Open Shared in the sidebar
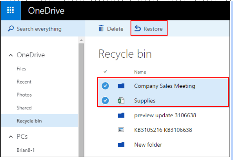 tap(24, 108)
